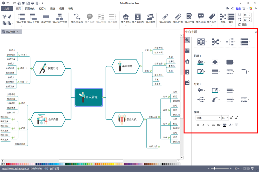Collapse the 基本信息 topic branch toggle
The image size is (259, 172).
click(141, 66)
